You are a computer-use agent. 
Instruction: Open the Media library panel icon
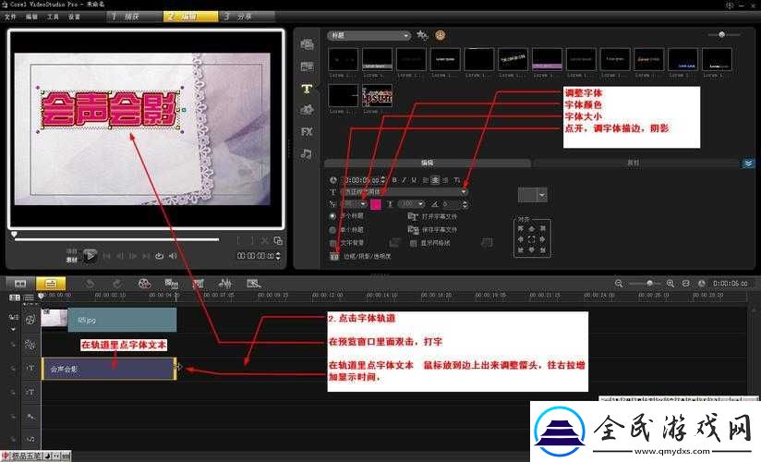pyautogui.click(x=307, y=44)
